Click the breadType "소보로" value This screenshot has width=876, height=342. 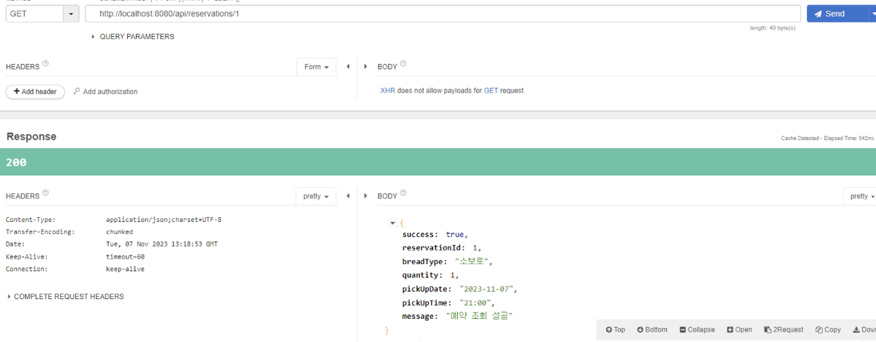tap(474, 261)
